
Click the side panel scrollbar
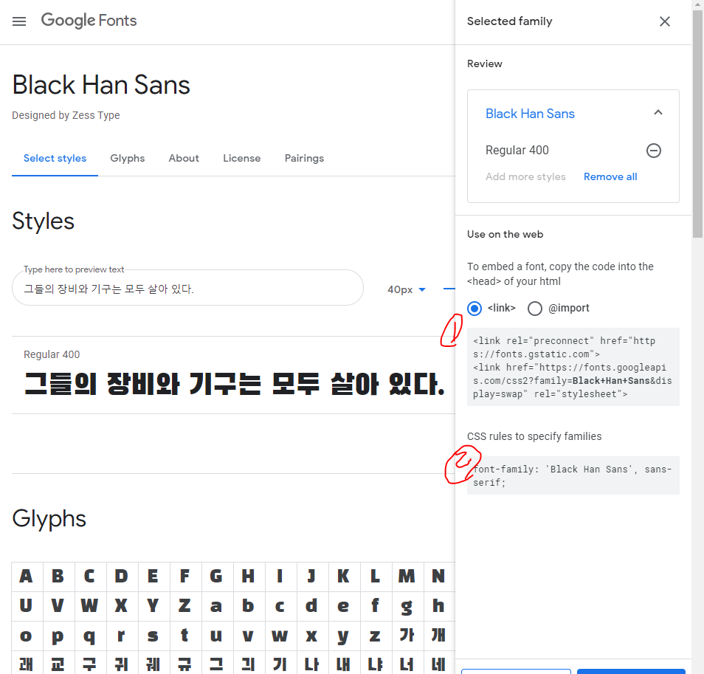click(x=697, y=123)
